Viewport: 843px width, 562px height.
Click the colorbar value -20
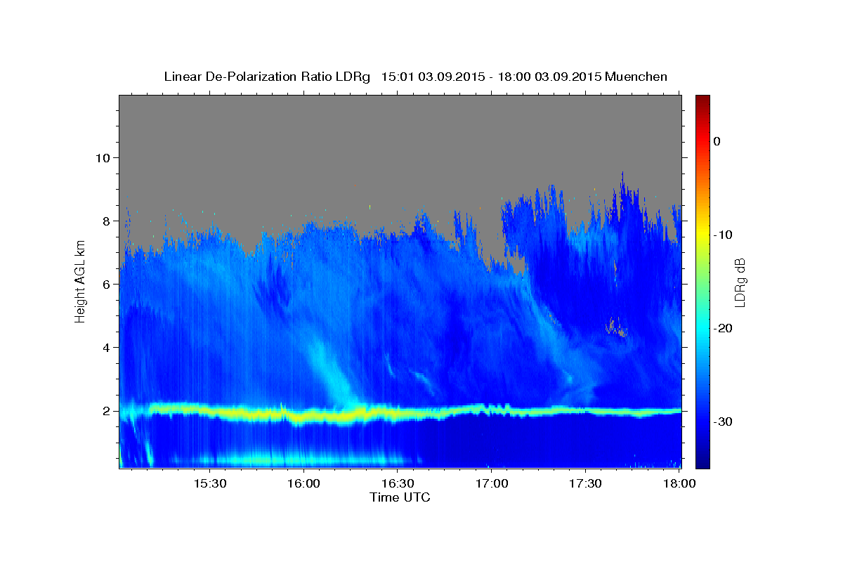[x=723, y=328]
